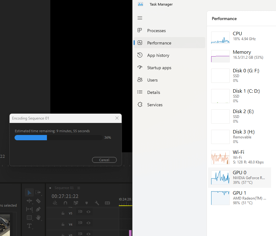Select Disk 3 (H:) removable item
Screen dimensions: 276x236
pyautogui.click(x=240, y=137)
